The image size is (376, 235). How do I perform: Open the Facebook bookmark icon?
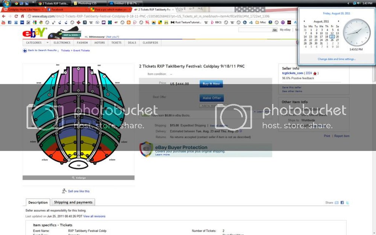(10, 22)
